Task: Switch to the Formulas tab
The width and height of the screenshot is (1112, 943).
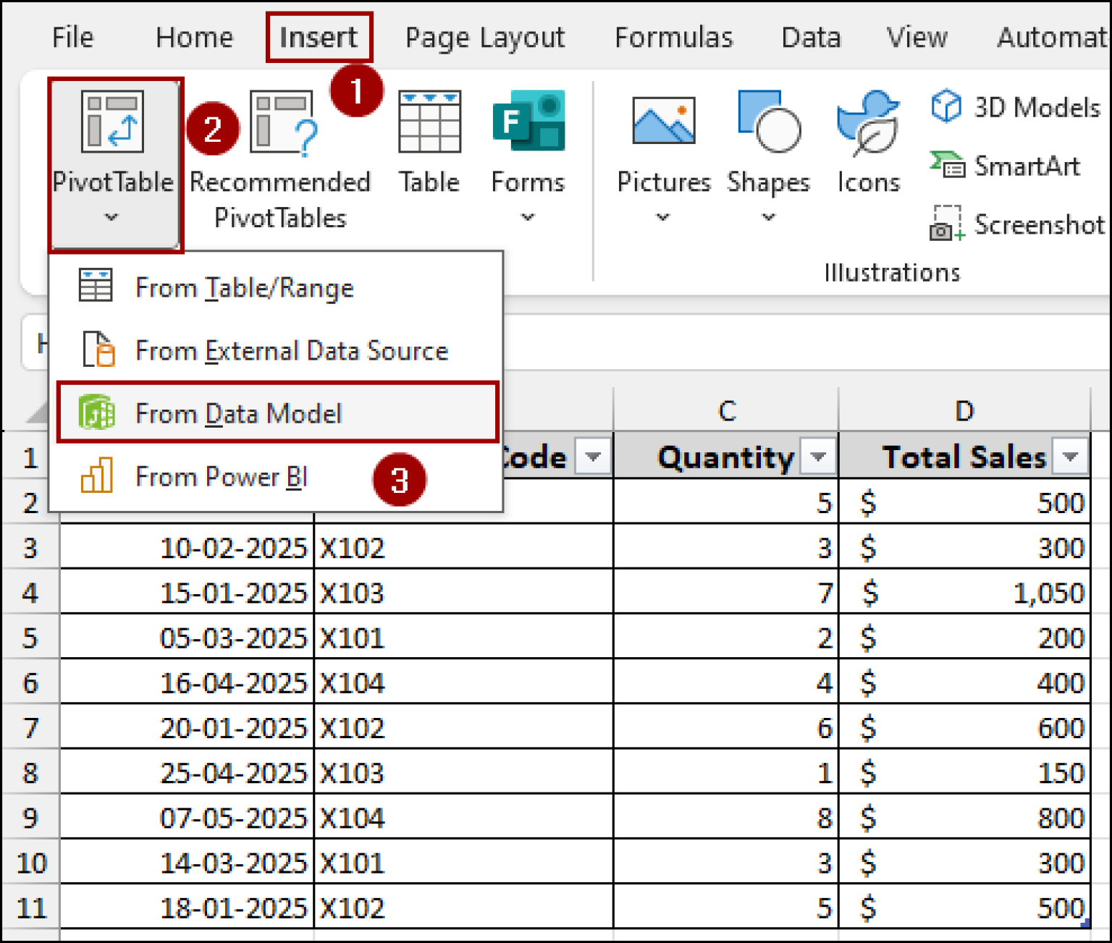Action: pos(673,37)
